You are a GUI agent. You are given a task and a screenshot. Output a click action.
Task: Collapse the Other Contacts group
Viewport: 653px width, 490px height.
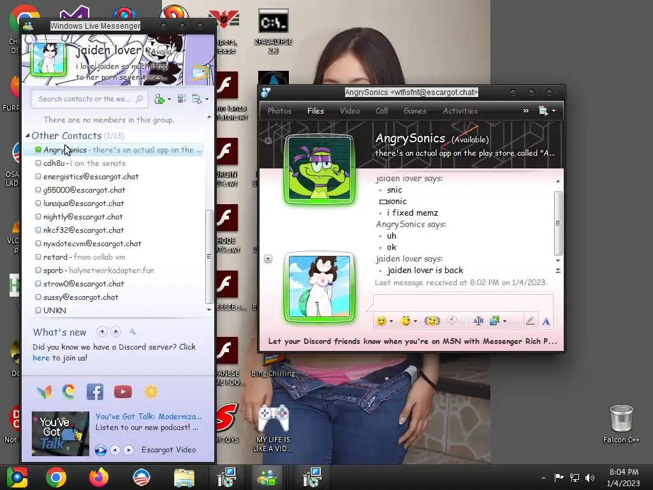pos(27,135)
